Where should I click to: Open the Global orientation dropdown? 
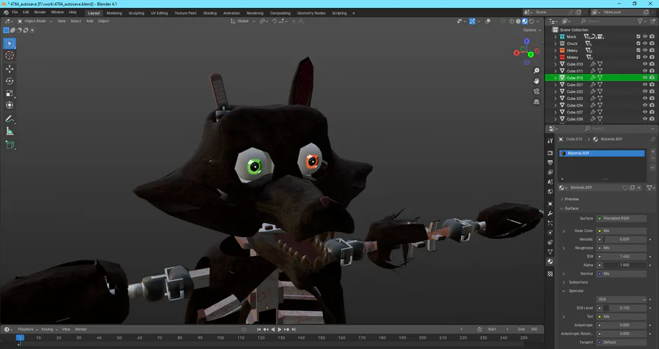point(243,21)
